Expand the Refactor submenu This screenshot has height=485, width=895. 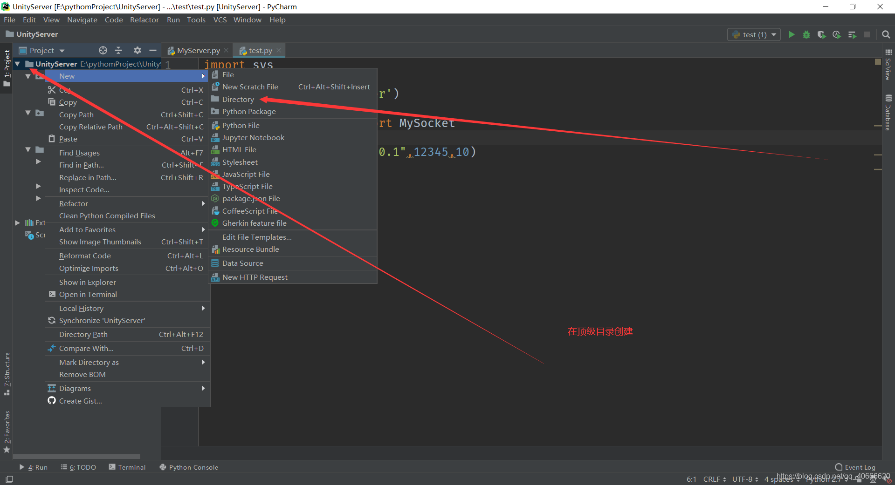[x=127, y=203]
